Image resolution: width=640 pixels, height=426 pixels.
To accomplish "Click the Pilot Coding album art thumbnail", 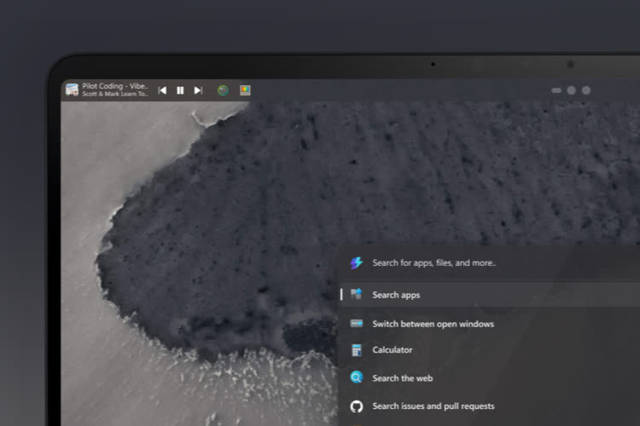I will [x=72, y=89].
